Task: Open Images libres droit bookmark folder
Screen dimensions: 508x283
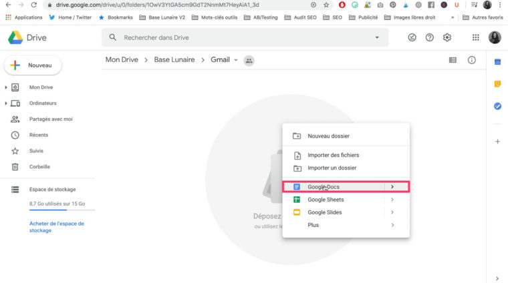Action: coord(410,17)
